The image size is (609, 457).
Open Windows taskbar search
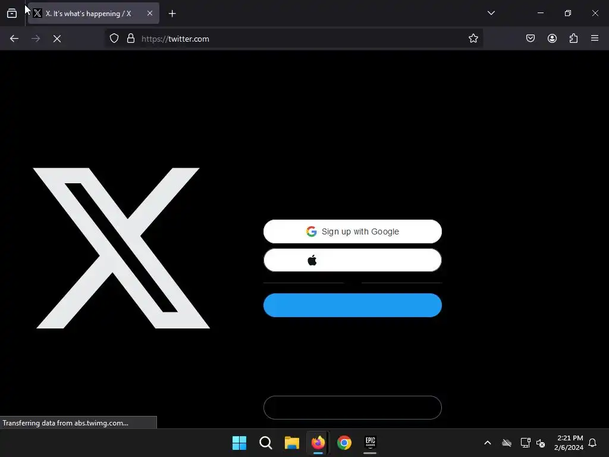click(266, 443)
